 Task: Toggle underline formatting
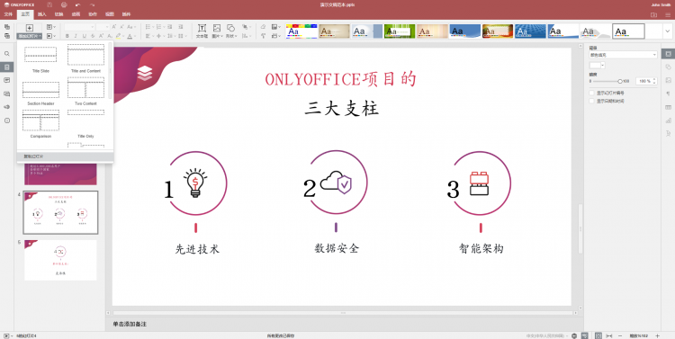pyautogui.click(x=85, y=36)
